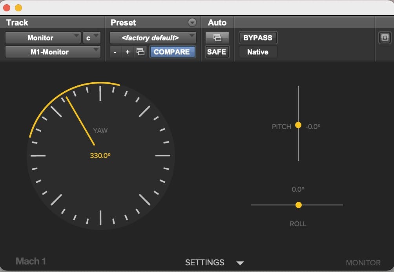Click the YAW dial showing 330.0 degrees
Viewport: 394px width, 272px height.
click(100, 153)
